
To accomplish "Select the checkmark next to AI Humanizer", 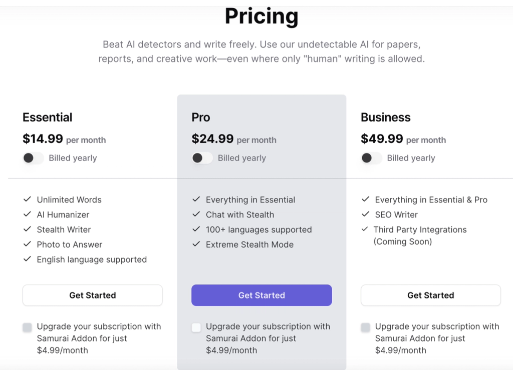I will pos(28,214).
